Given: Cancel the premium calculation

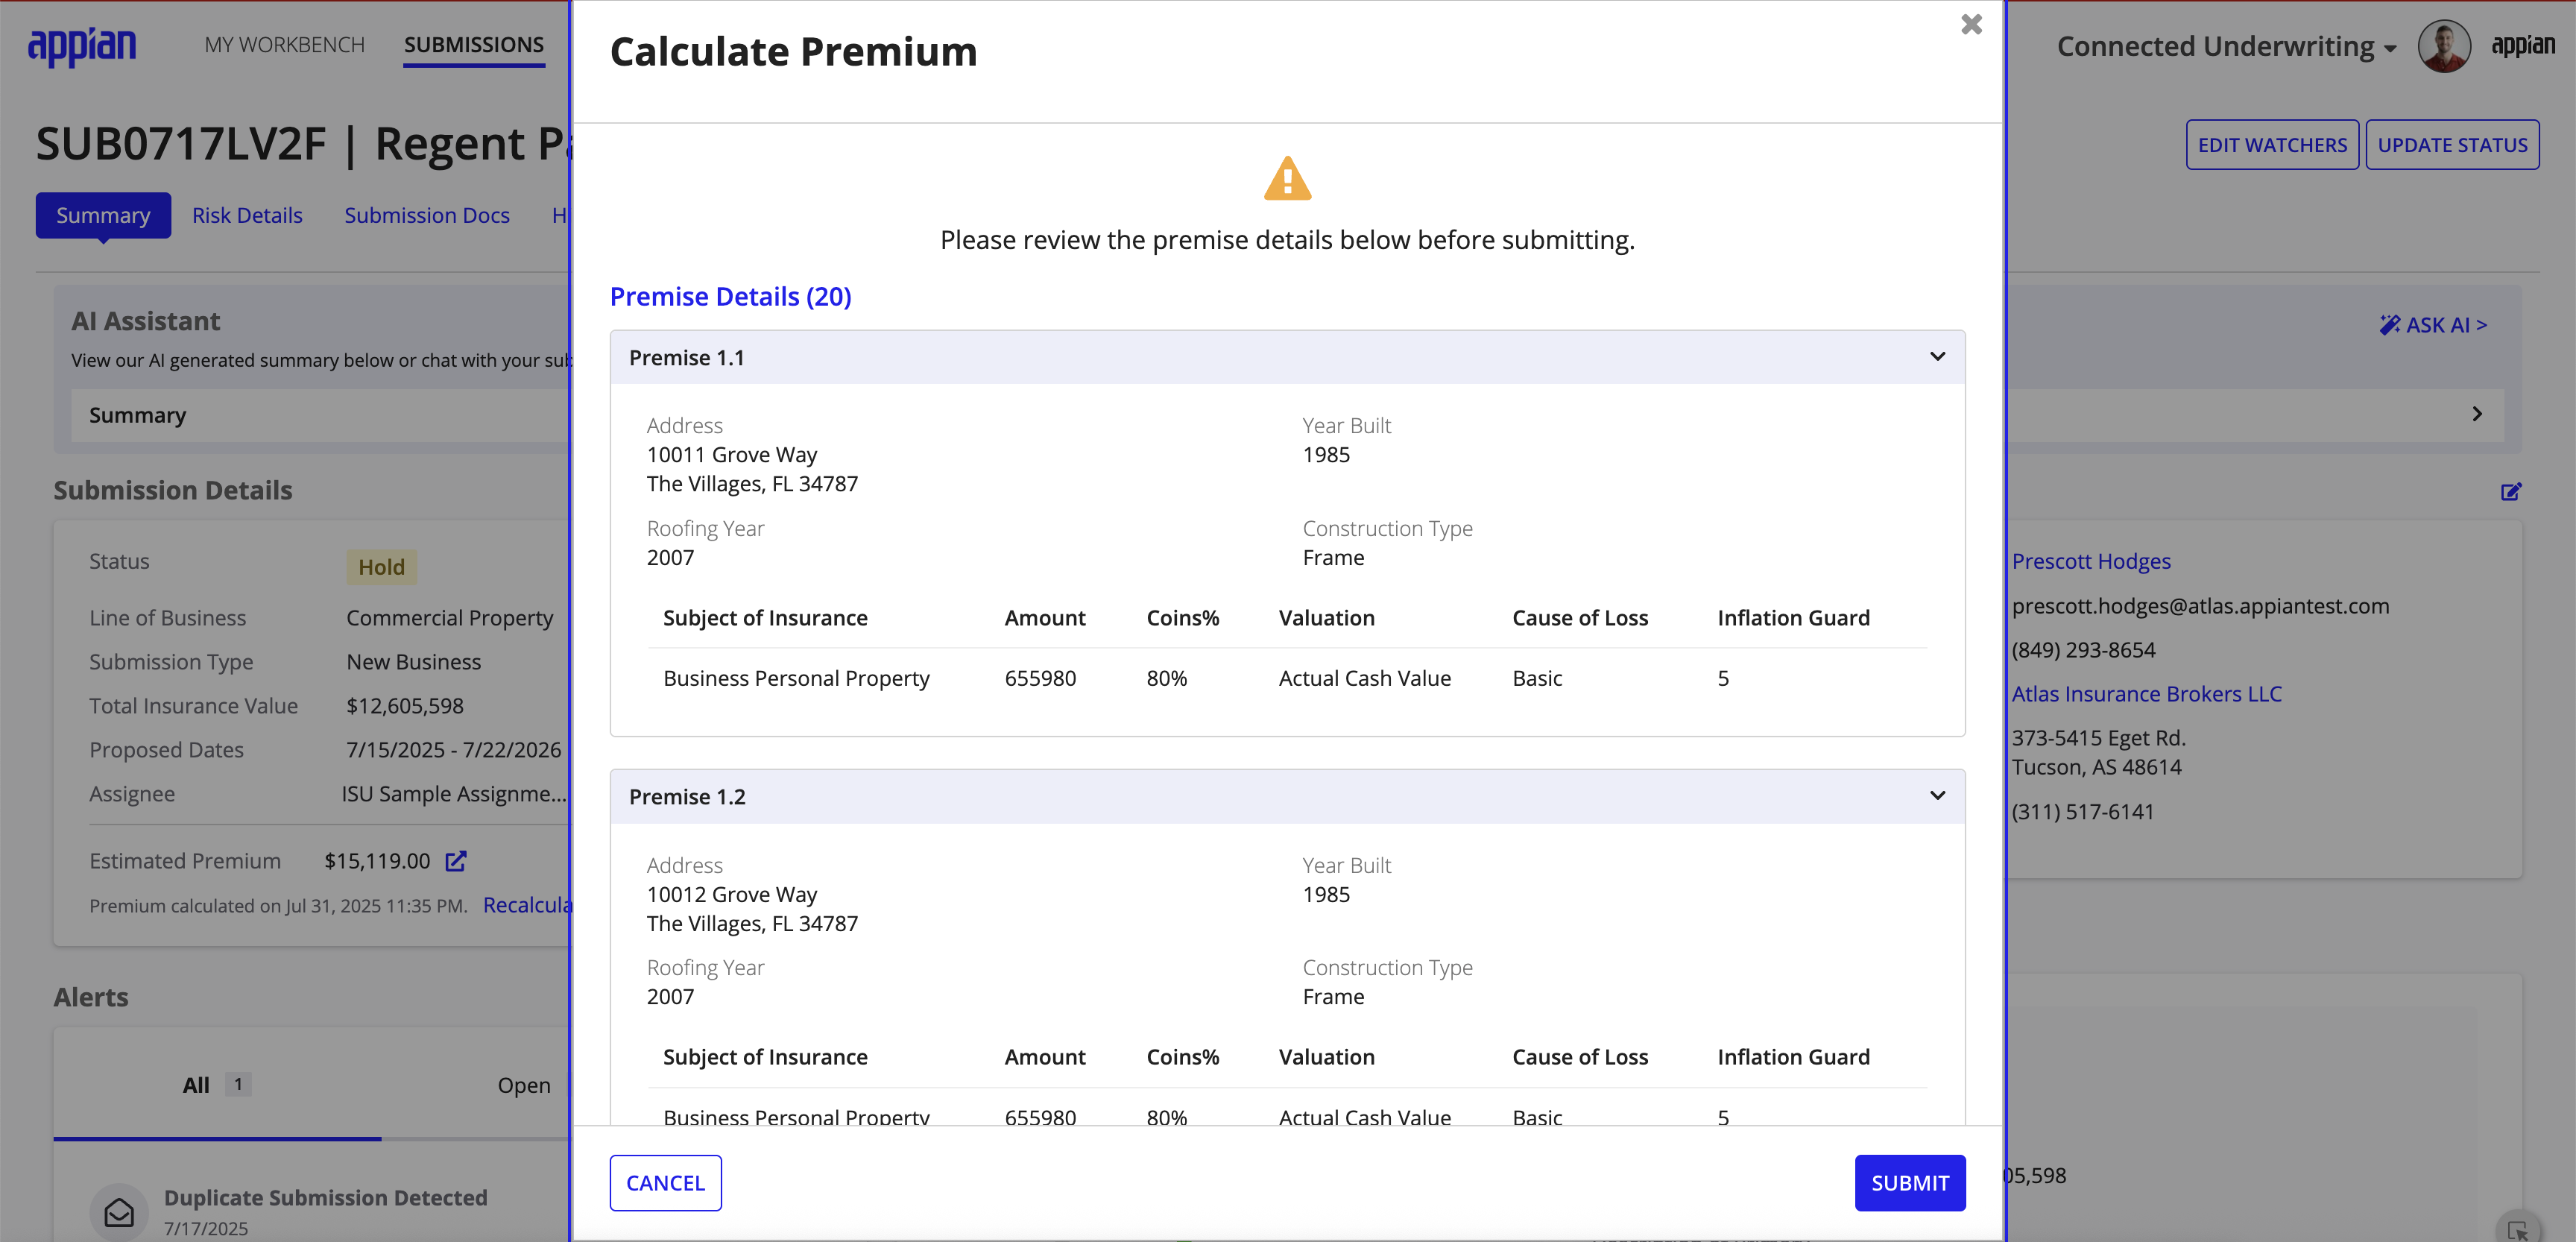Looking at the screenshot, I should tap(665, 1183).
